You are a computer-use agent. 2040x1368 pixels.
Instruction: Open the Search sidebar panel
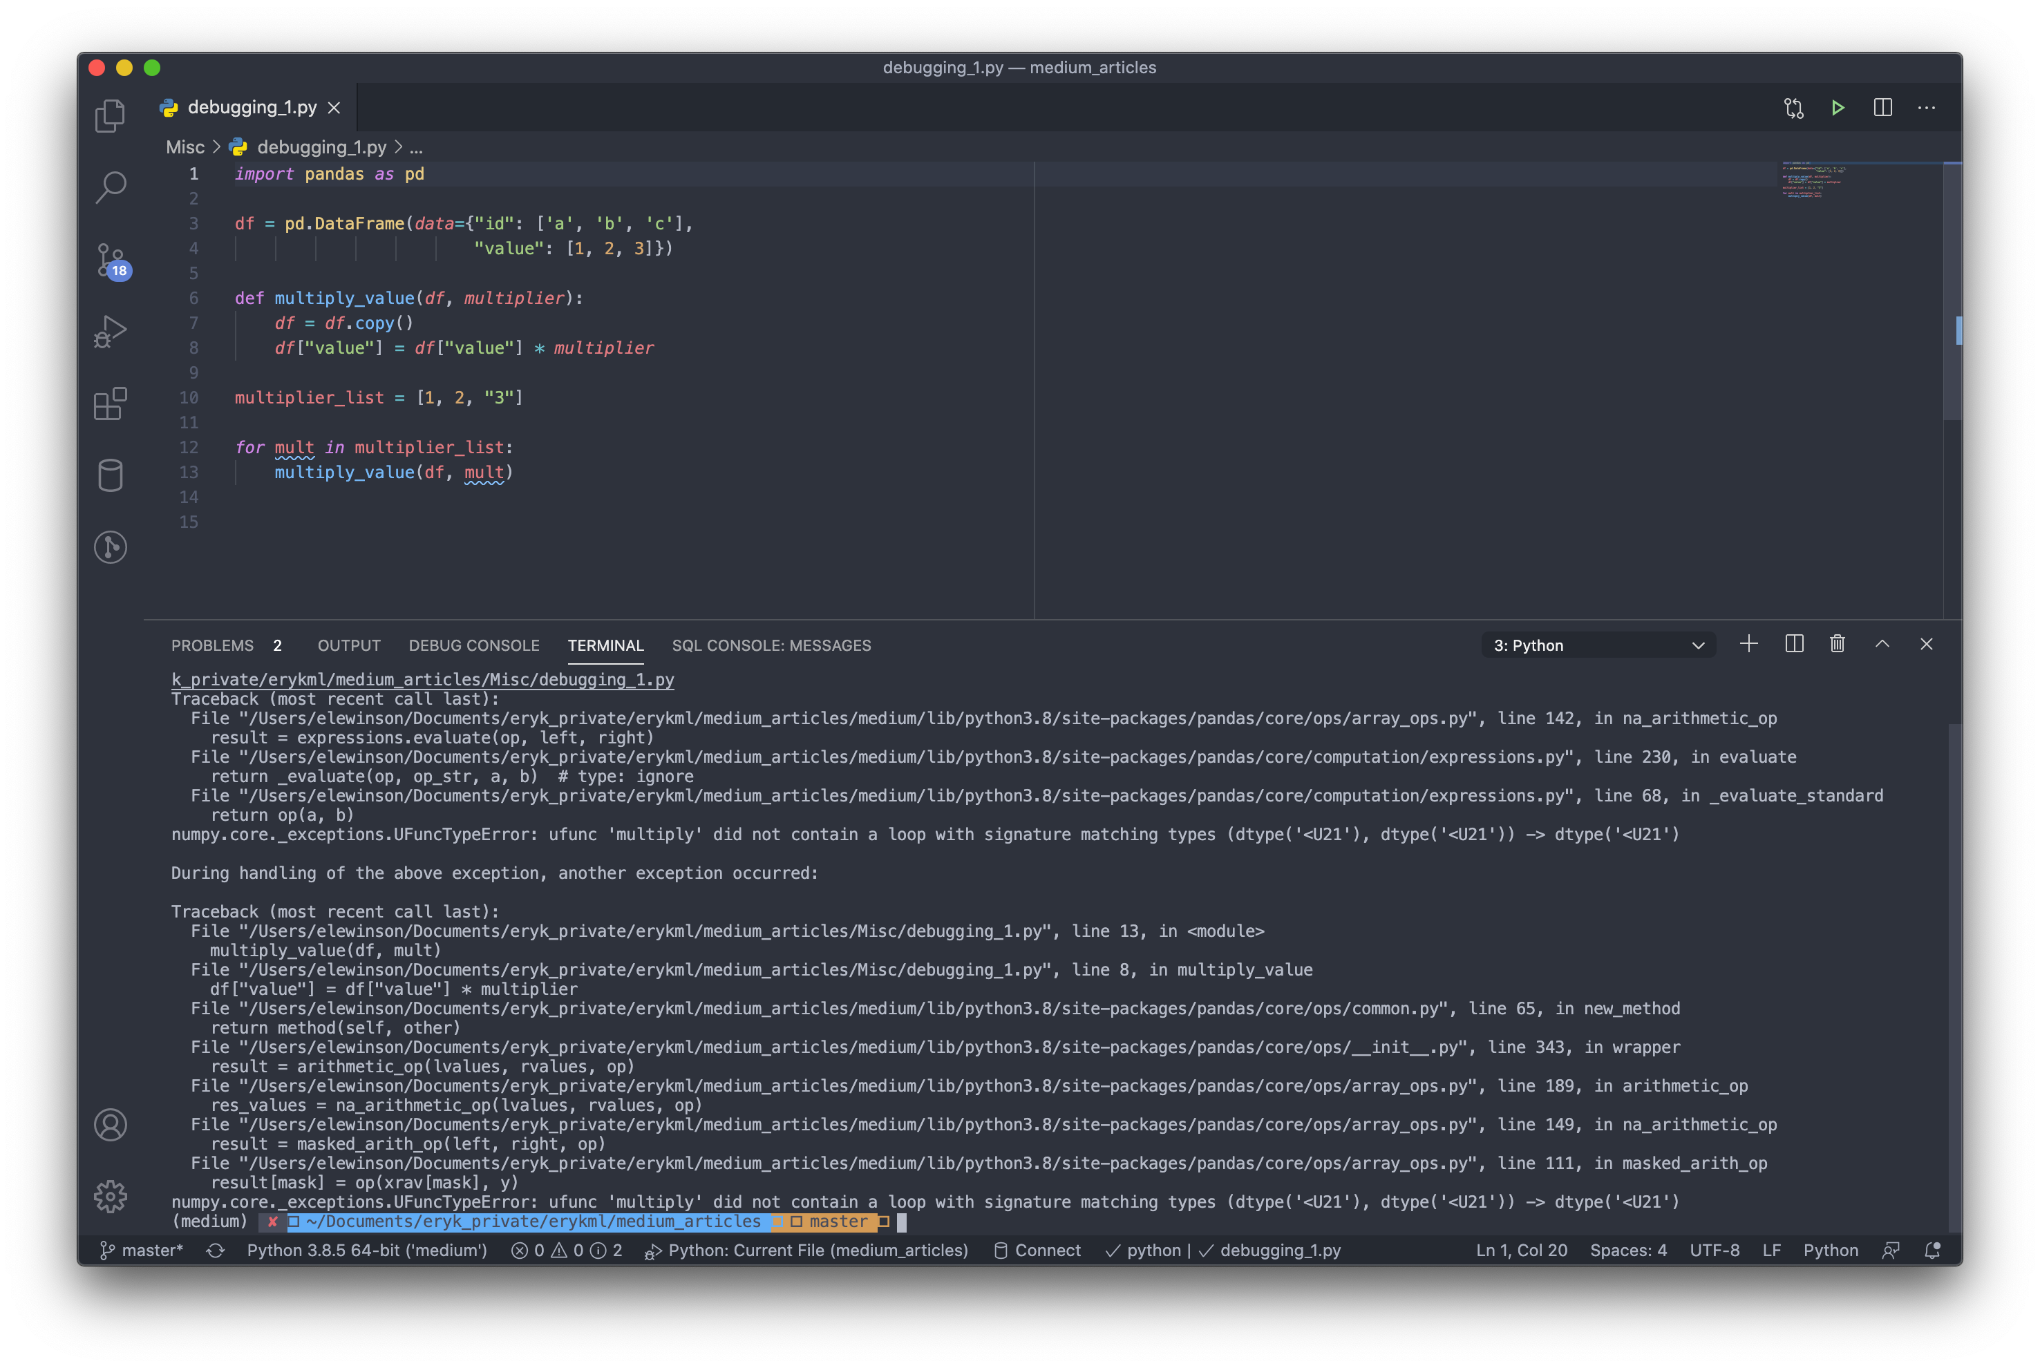pyautogui.click(x=110, y=187)
